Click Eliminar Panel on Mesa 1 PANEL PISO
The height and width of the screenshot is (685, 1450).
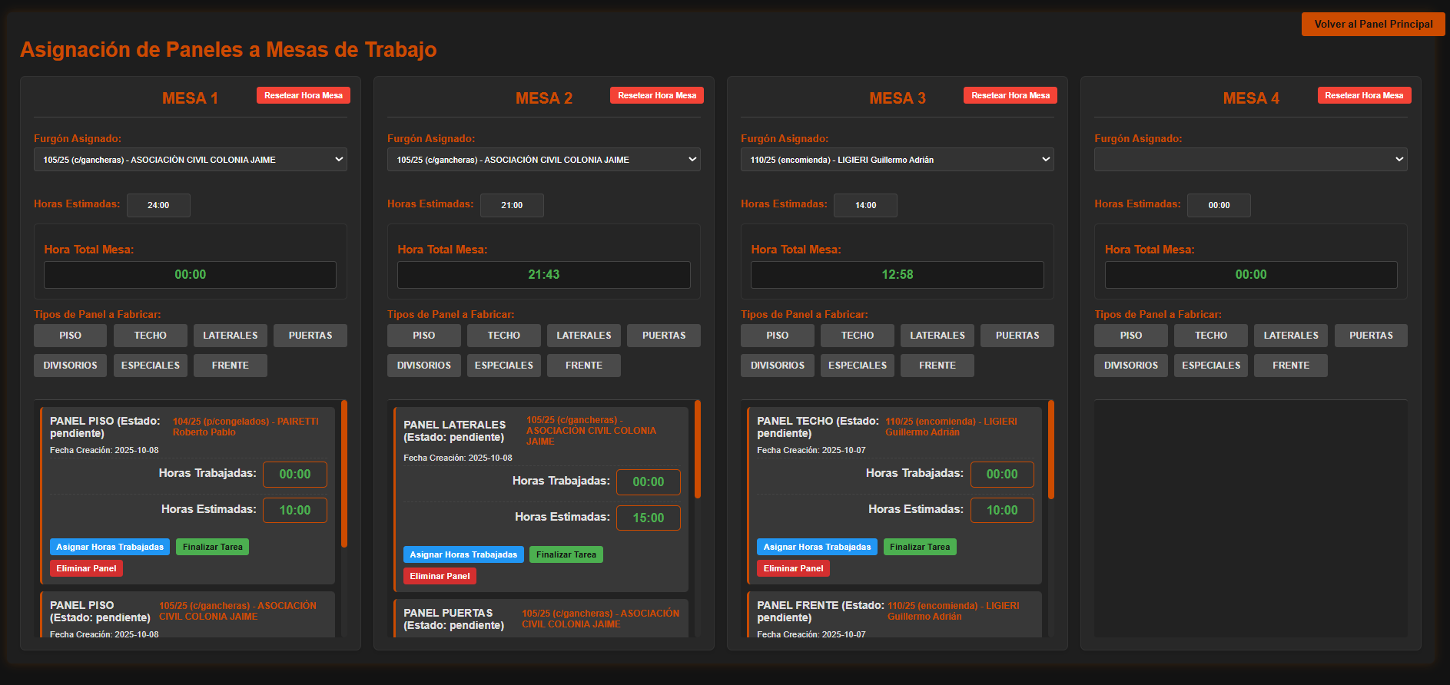pos(86,568)
